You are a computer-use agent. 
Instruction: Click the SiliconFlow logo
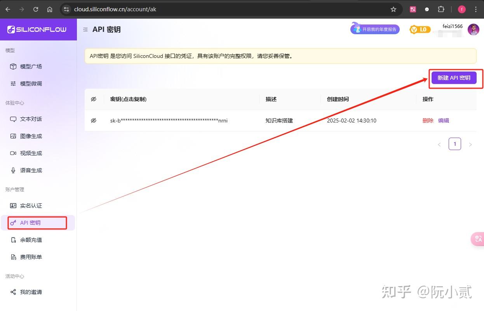pos(37,30)
